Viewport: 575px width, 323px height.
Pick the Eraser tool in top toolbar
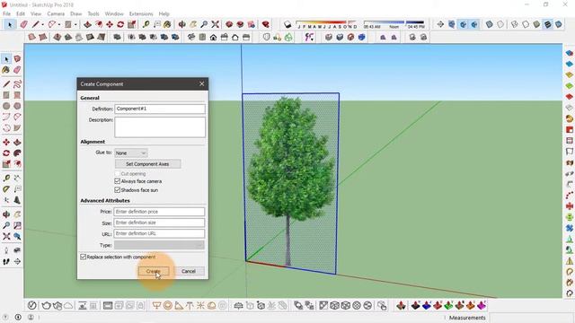click(24, 24)
